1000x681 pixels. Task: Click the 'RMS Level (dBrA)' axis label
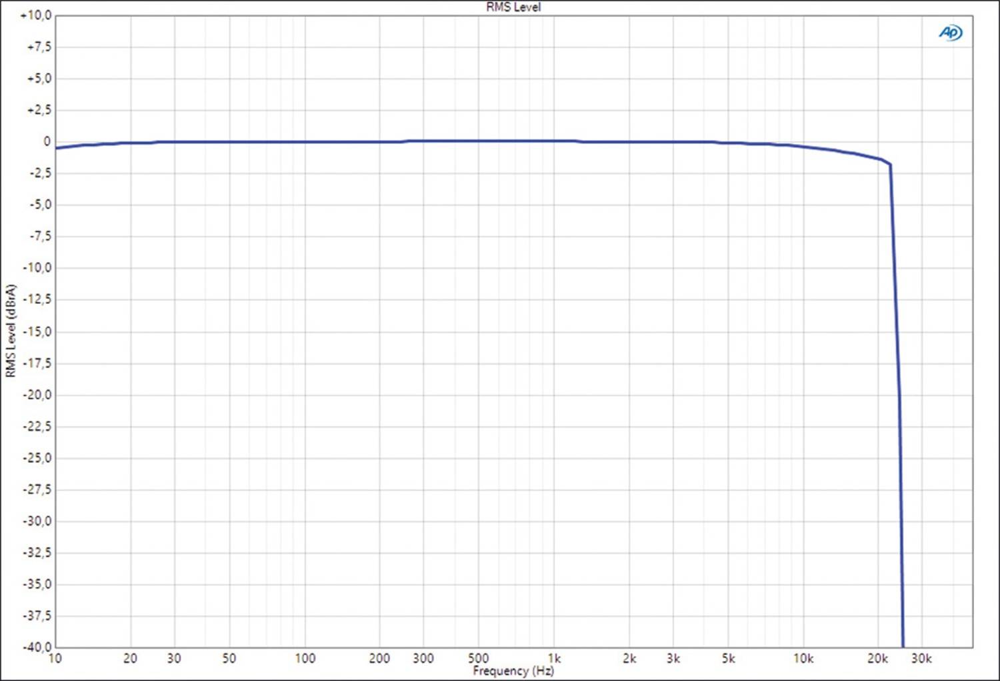[x=10, y=331]
